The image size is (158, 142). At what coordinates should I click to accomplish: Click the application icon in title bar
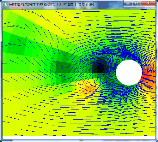[x=5, y=5]
